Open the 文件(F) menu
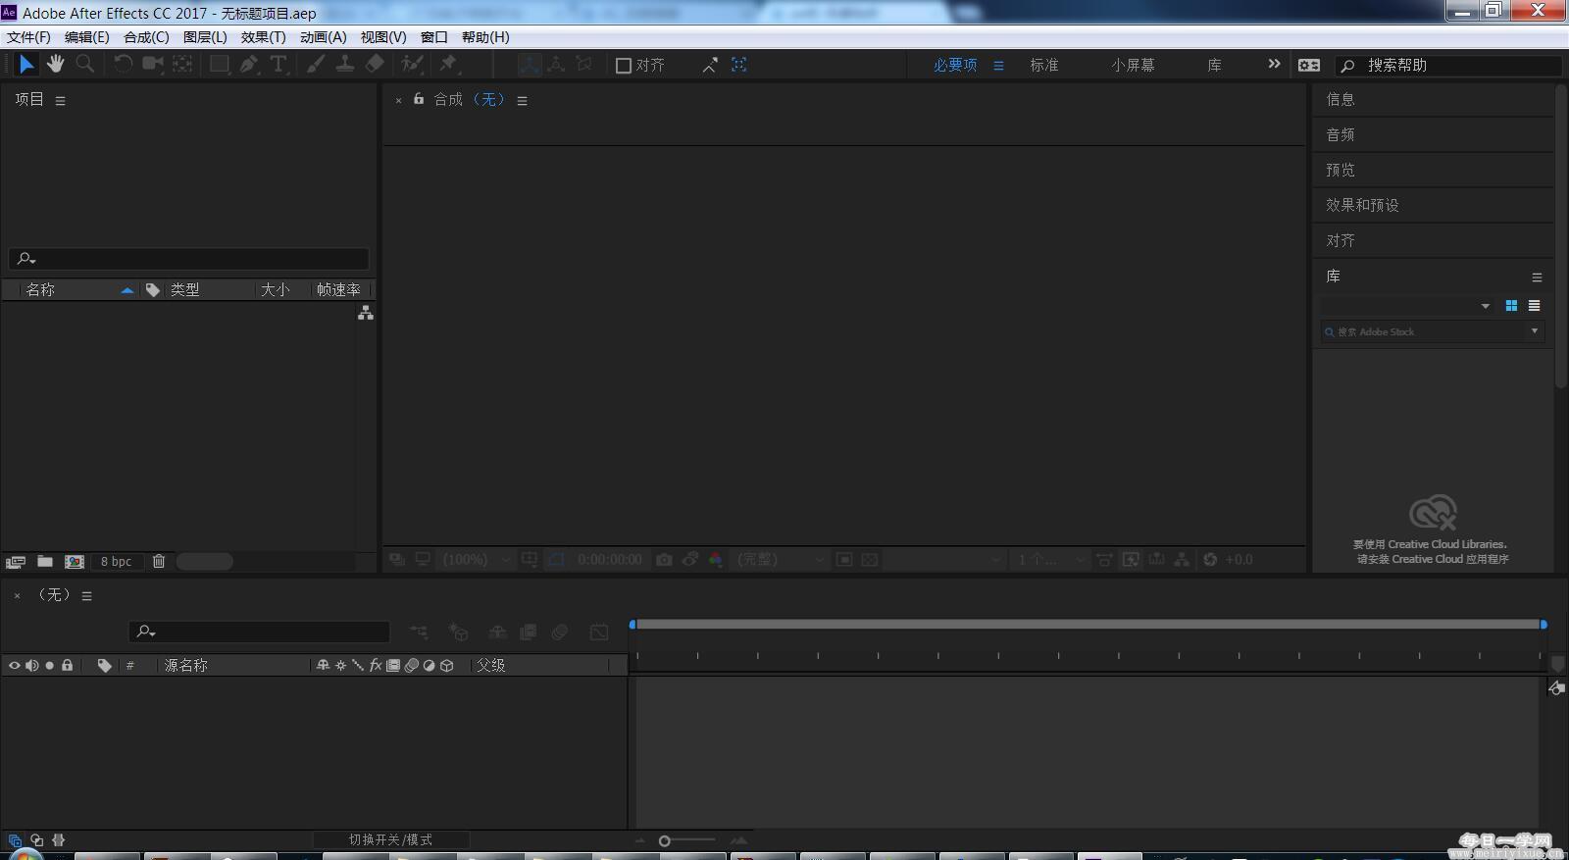This screenshot has width=1569, height=860. [28, 37]
